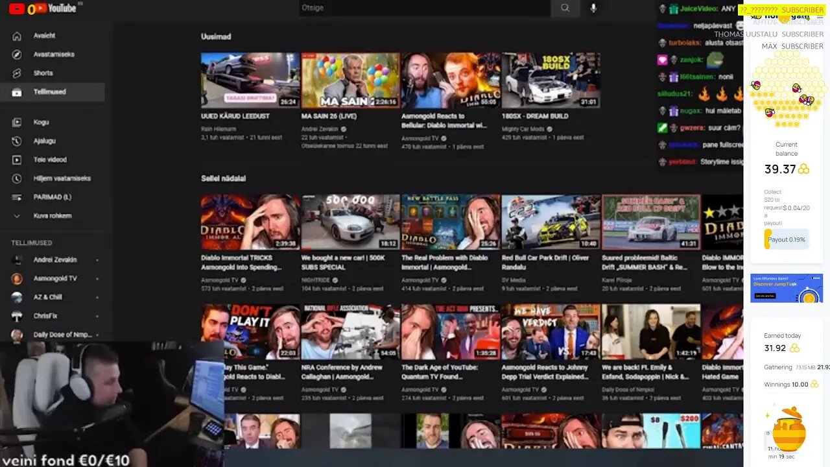Open the NRA Conference video thumbnail
This screenshot has height=467, width=830.
pyautogui.click(x=351, y=331)
